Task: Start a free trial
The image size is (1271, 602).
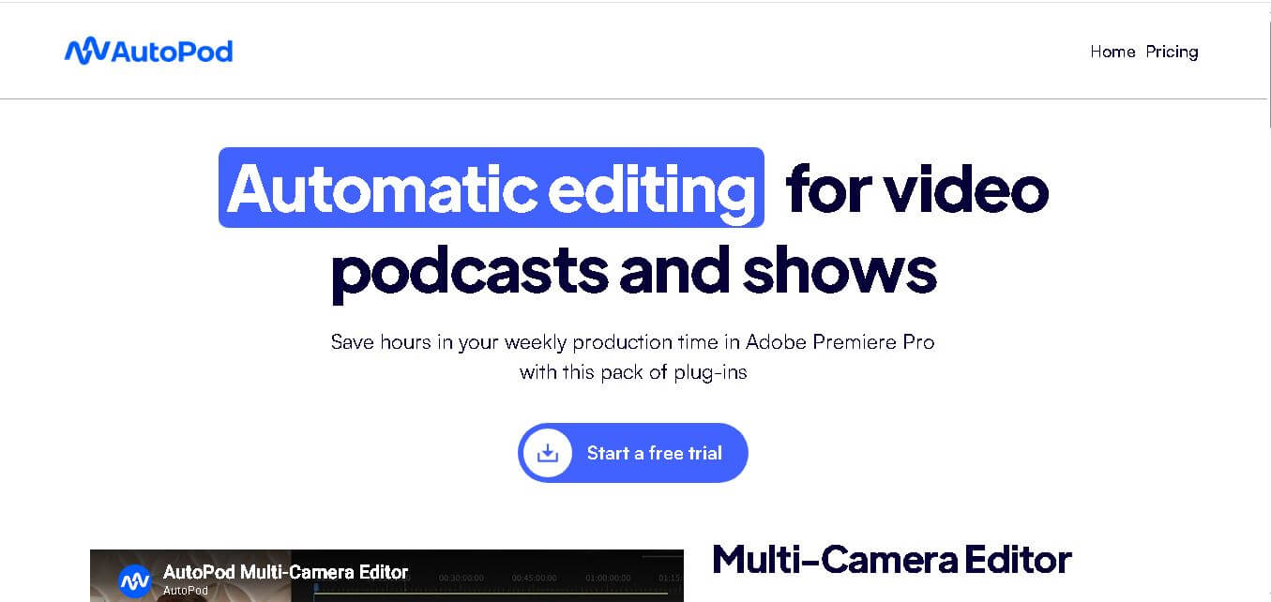Action: [x=633, y=453]
